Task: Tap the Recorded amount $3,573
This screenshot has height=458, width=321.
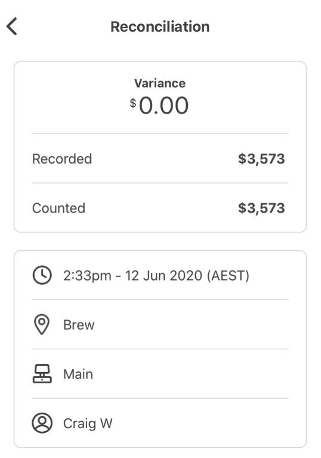Action: (261, 159)
